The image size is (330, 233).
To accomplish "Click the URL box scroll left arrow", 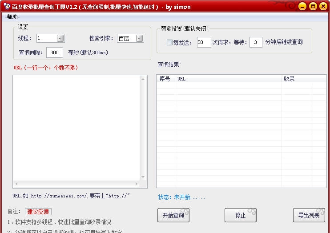I will pyautogui.click(x=16, y=184).
